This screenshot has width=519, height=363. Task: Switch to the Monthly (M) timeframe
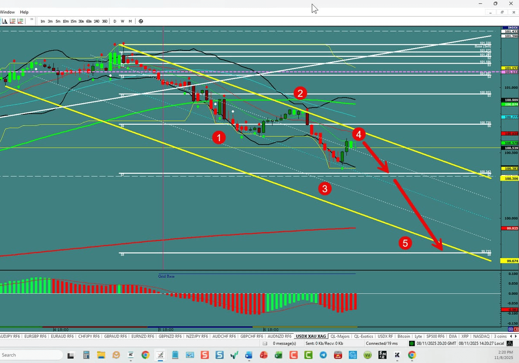point(131,21)
